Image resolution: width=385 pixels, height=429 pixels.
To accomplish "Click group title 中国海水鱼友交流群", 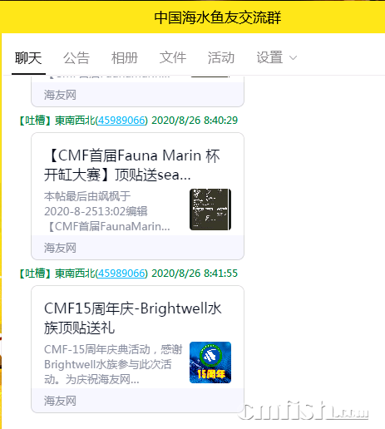I will pos(218,17).
